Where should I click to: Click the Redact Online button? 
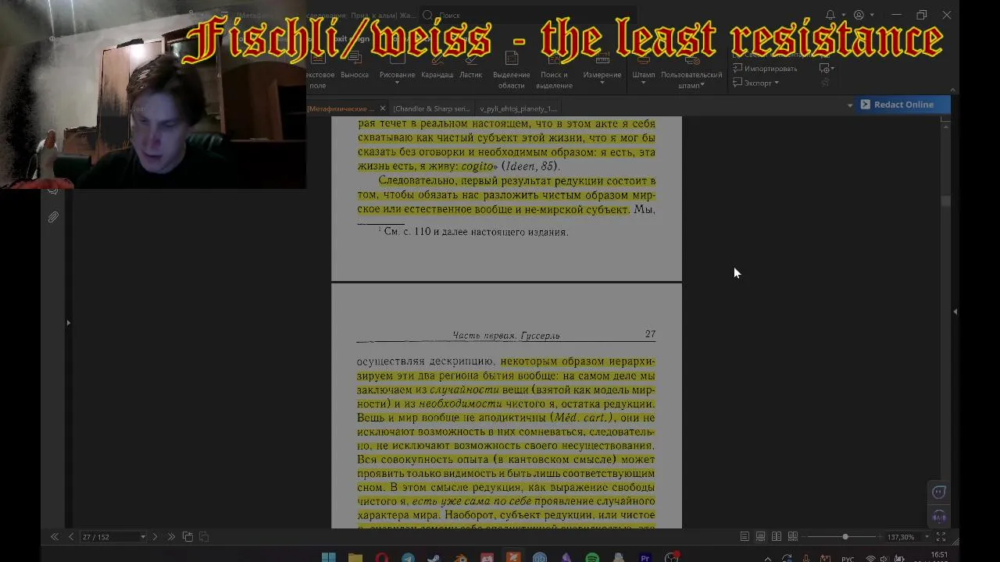click(x=903, y=105)
